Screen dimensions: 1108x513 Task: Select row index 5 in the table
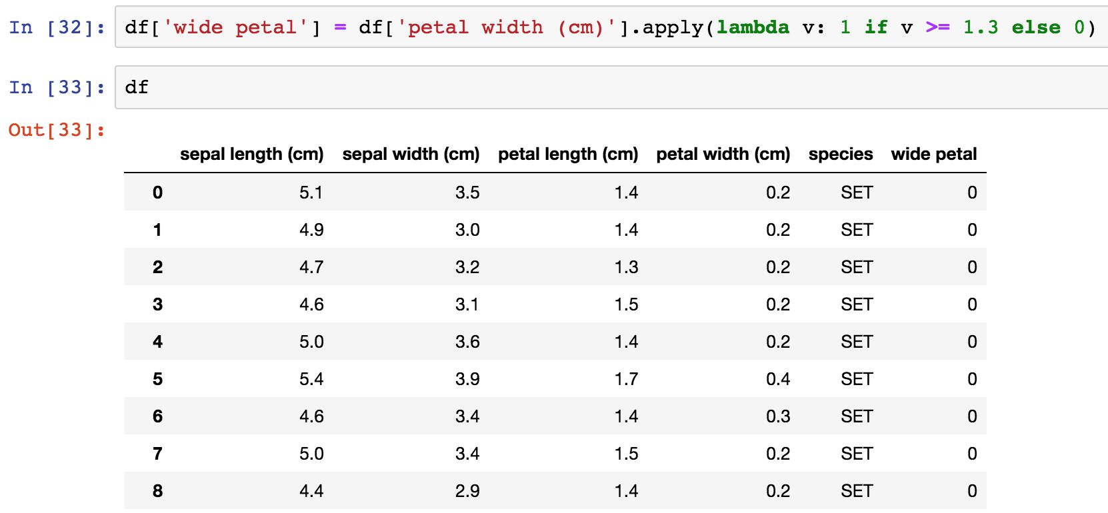point(157,379)
